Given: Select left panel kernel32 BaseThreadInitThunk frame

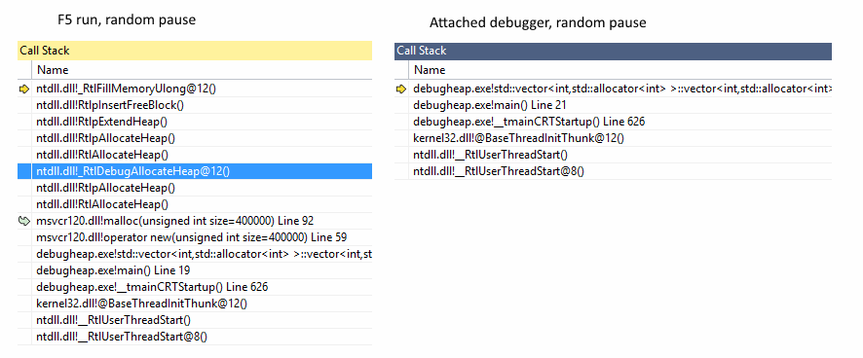Looking at the screenshot, I should [x=195, y=304].
